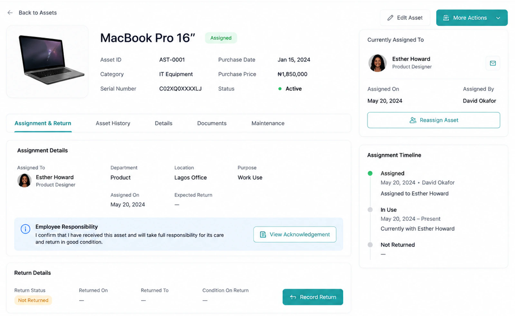The height and width of the screenshot is (316, 515).
Task: Click the purchase price ₦1,850,000
Action: tap(292, 74)
